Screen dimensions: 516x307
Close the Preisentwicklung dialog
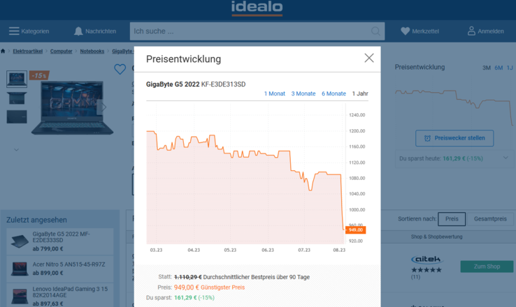pyautogui.click(x=369, y=59)
